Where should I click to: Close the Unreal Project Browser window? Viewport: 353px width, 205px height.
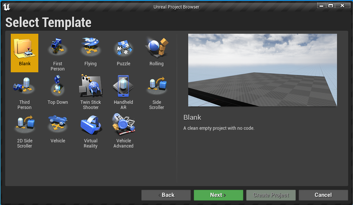click(x=343, y=6)
